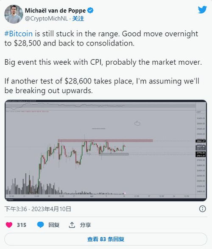Click the Twitter bird logo
Image resolution: width=212 pixels, height=249 pixels.
click(202, 10)
